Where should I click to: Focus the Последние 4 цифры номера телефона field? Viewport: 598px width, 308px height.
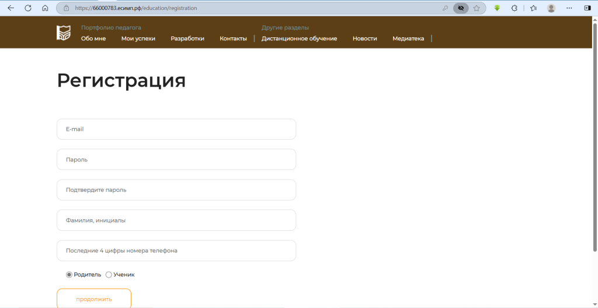[176, 251]
